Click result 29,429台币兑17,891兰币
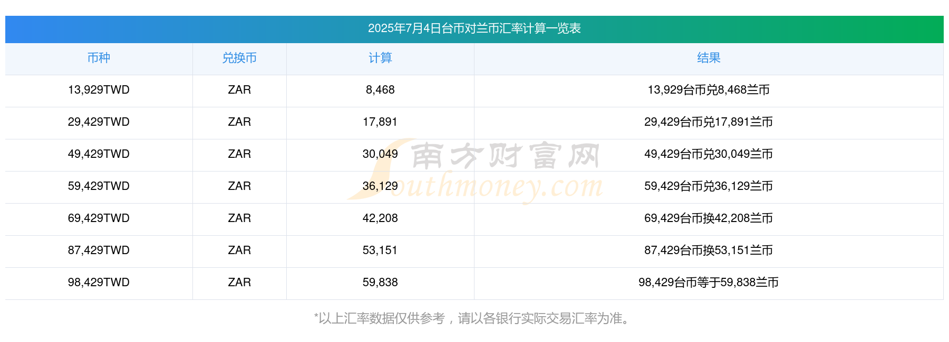Screen dimensions: 949x342 [709, 122]
